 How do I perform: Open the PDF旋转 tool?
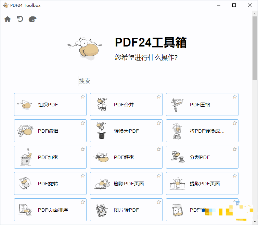point(50,184)
